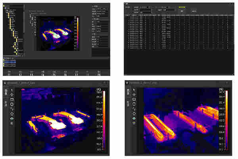
Task: Click the trash delete icon in left viewer
Action: point(12,123)
